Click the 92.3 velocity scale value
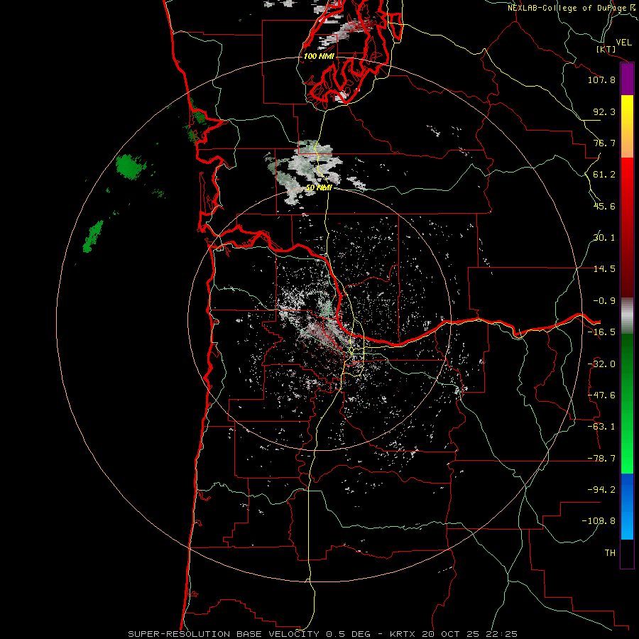The height and width of the screenshot is (639, 639). pyautogui.click(x=604, y=111)
